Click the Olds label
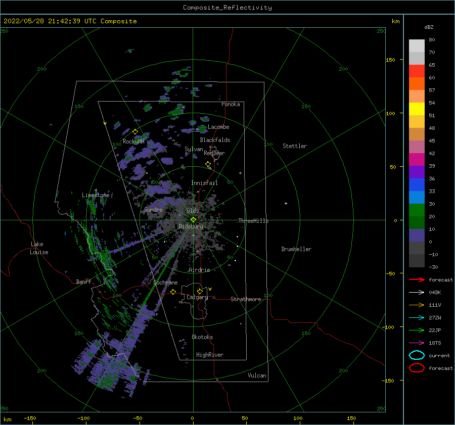Viewport: 455px width, 425px height. tap(193, 211)
